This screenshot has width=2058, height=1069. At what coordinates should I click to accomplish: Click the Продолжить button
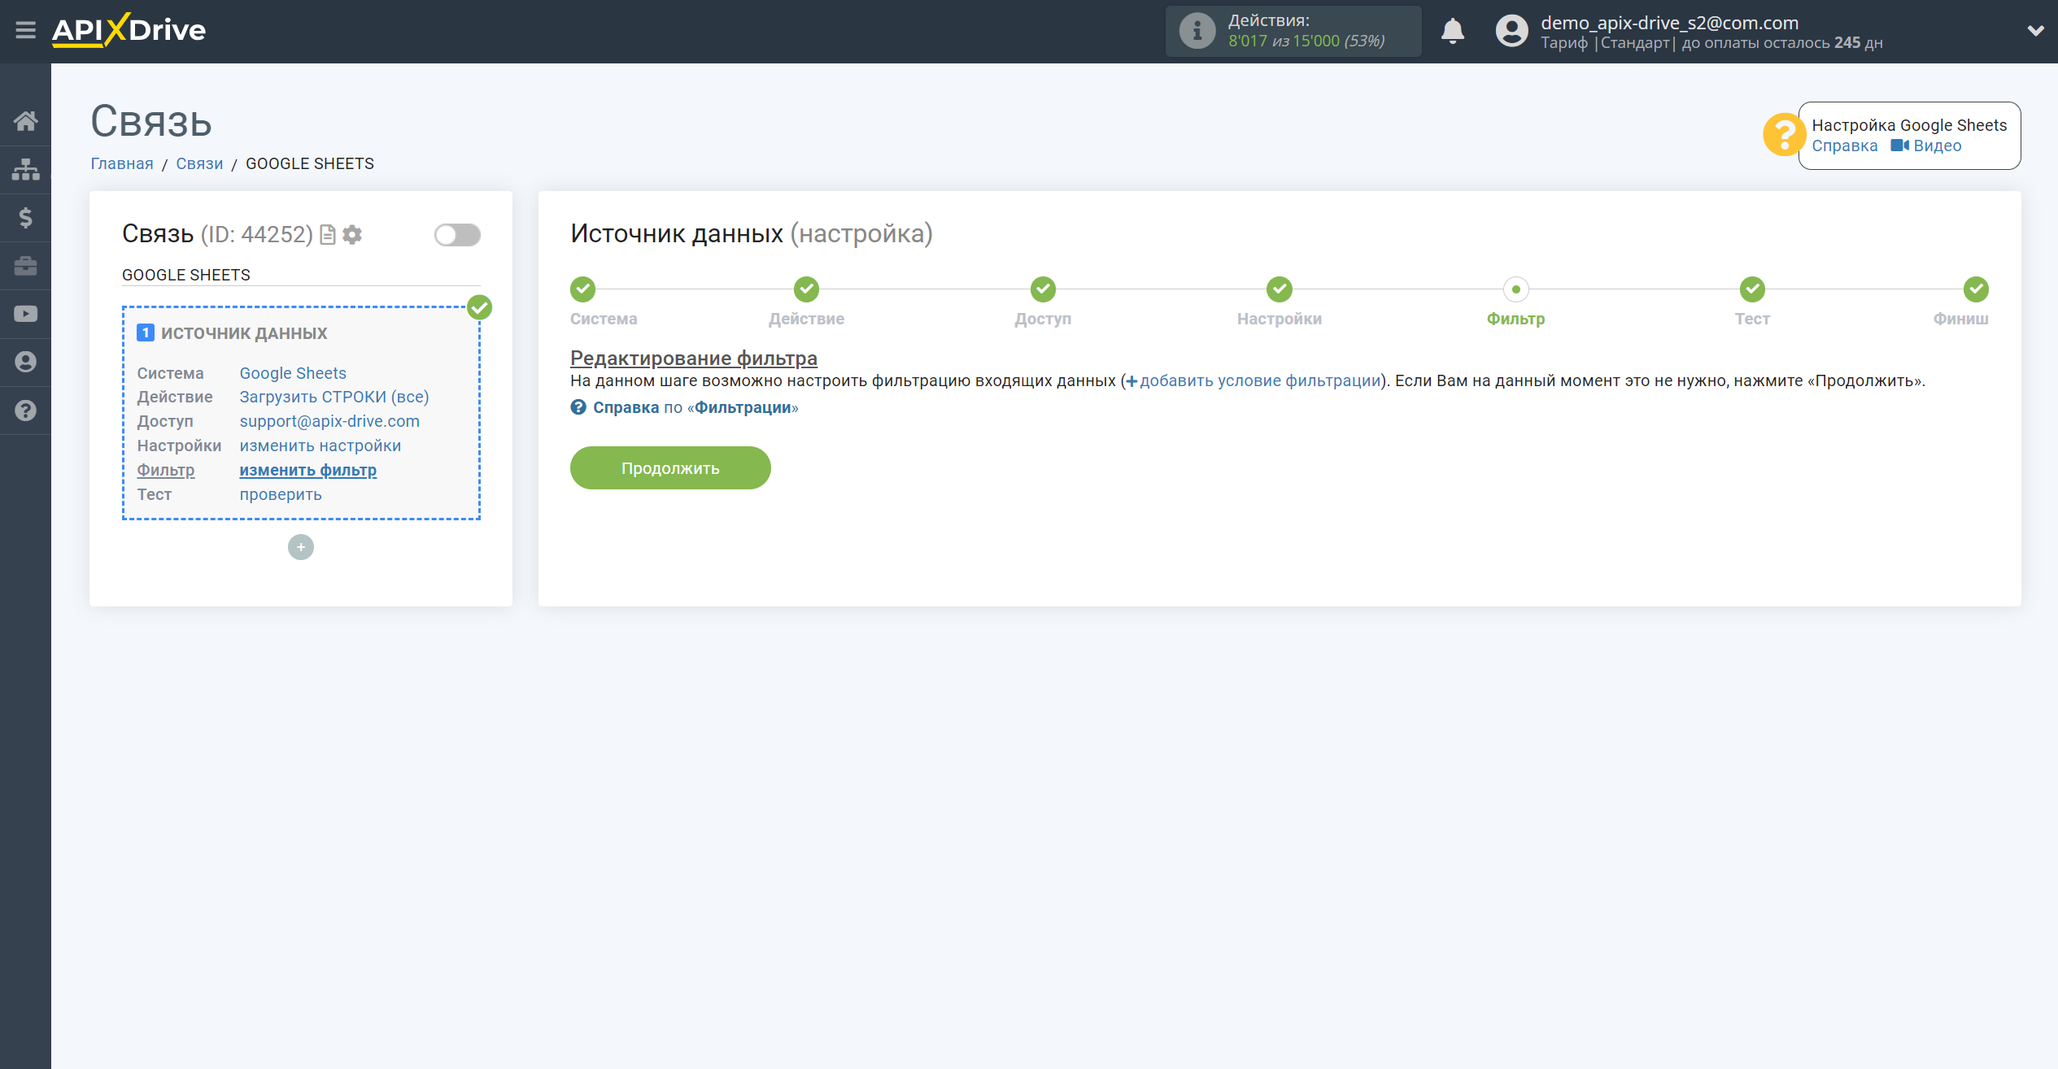[x=670, y=468]
